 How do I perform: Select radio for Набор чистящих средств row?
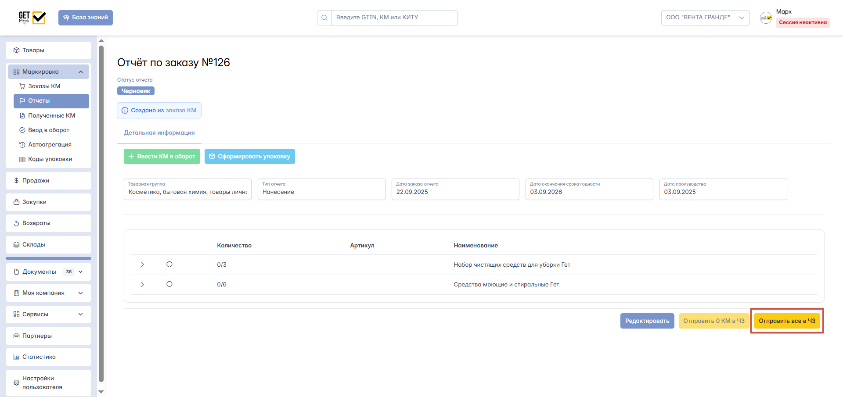point(169,264)
